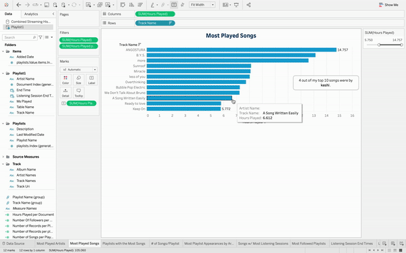Click the Share workbook icon
406x253 pixels.
pyautogui.click(x=248, y=5)
